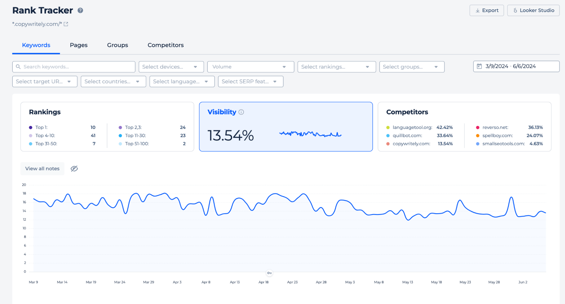Toggle notes visibility with the crossed eye icon
The image size is (565, 304).
74,169
